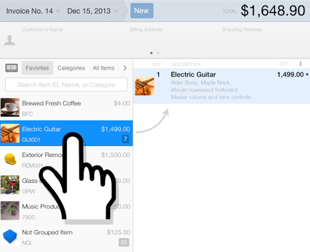The width and height of the screenshot is (310, 252).
Task: Tap the yellow hard hat item image
Action: click(x=10, y=159)
